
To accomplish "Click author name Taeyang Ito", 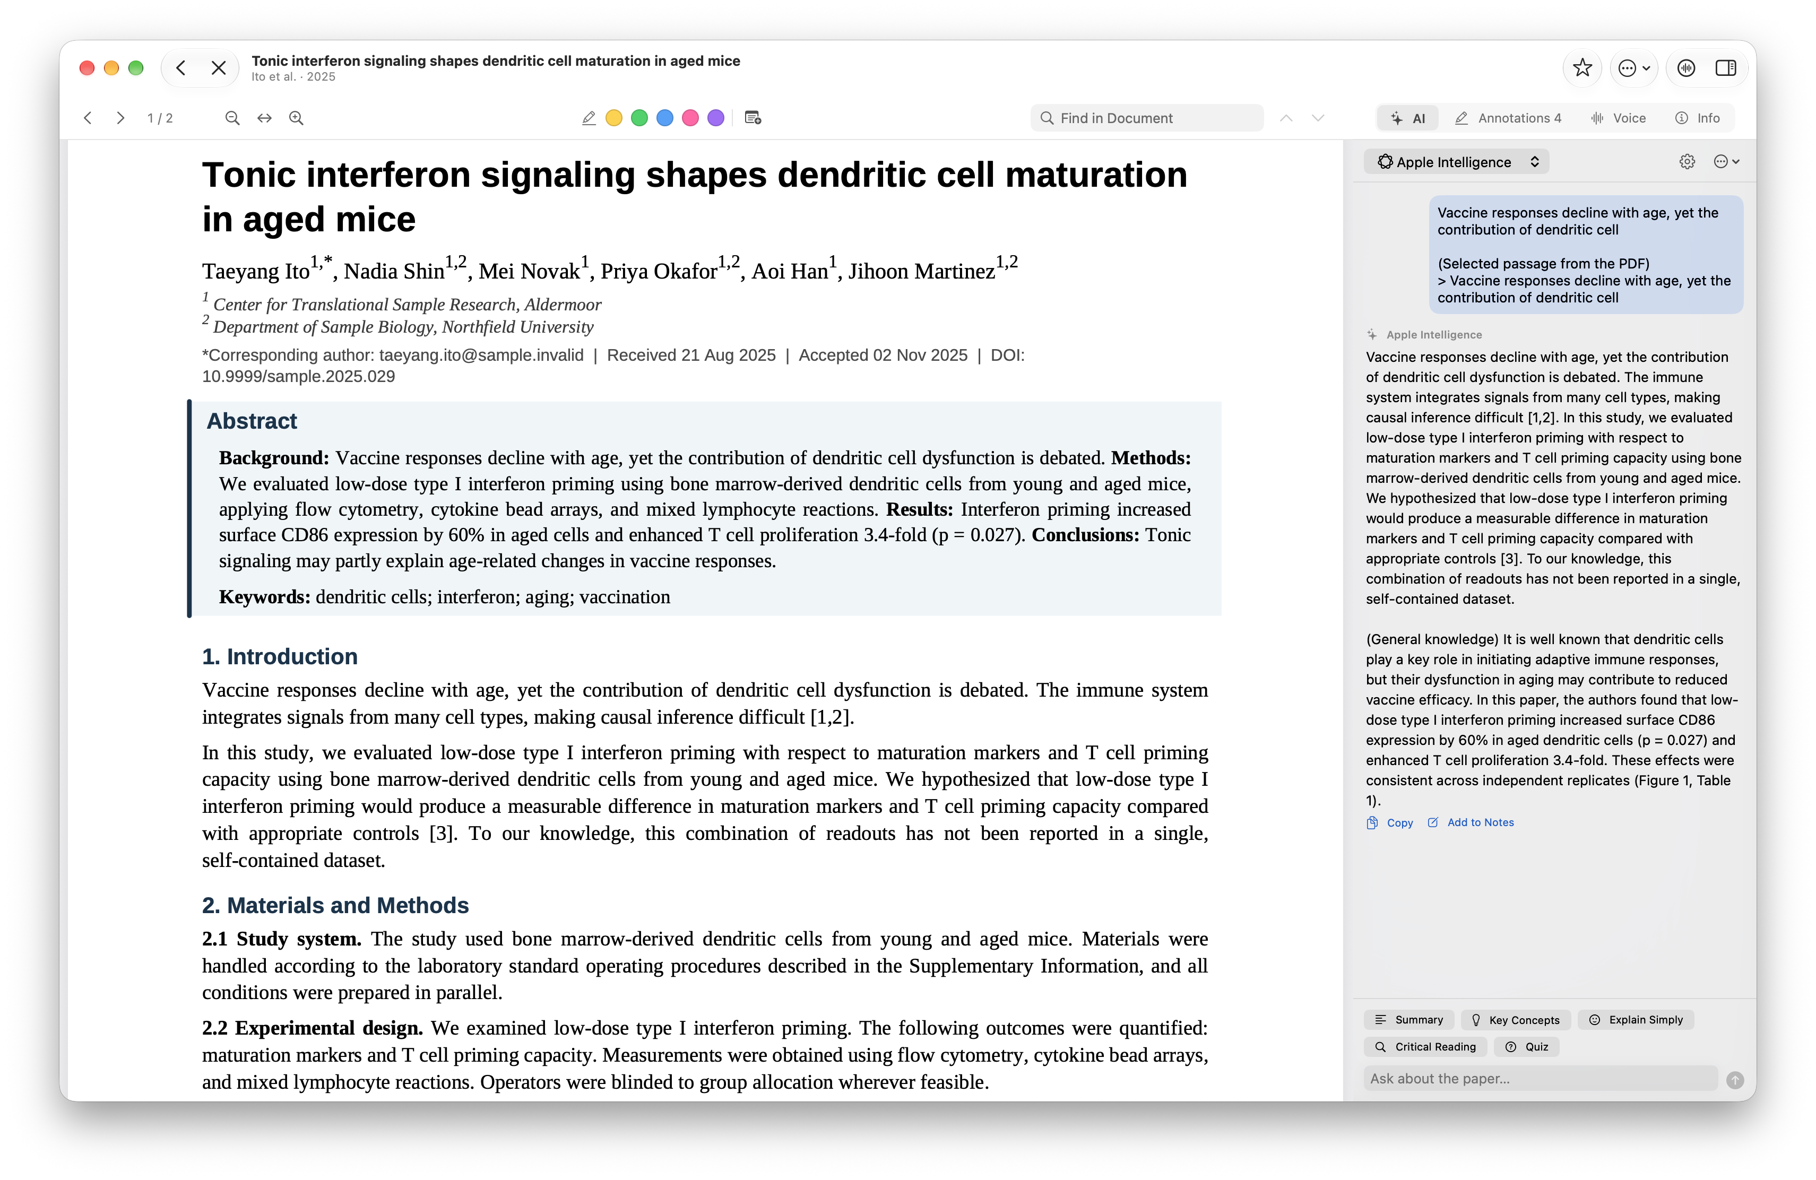I will (255, 271).
